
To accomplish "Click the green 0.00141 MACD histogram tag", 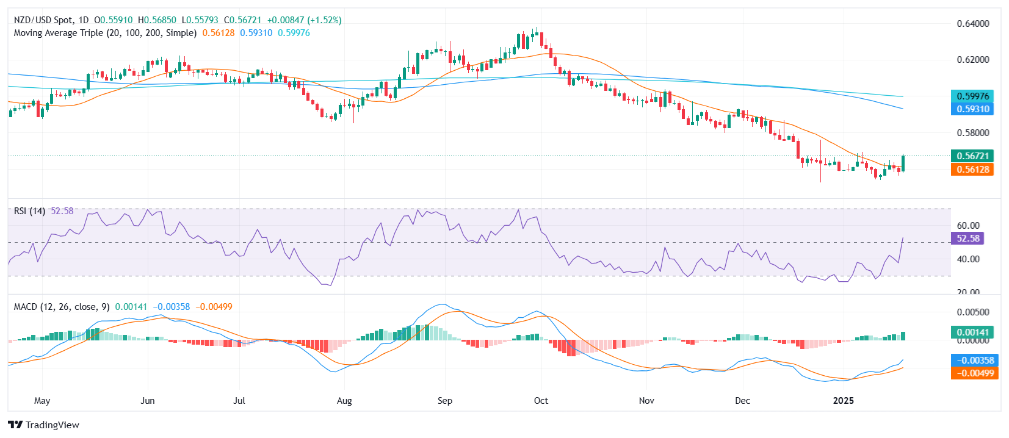I will 972,332.
